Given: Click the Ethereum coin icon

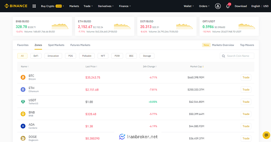Looking at the screenshot, I should click(x=23, y=90).
